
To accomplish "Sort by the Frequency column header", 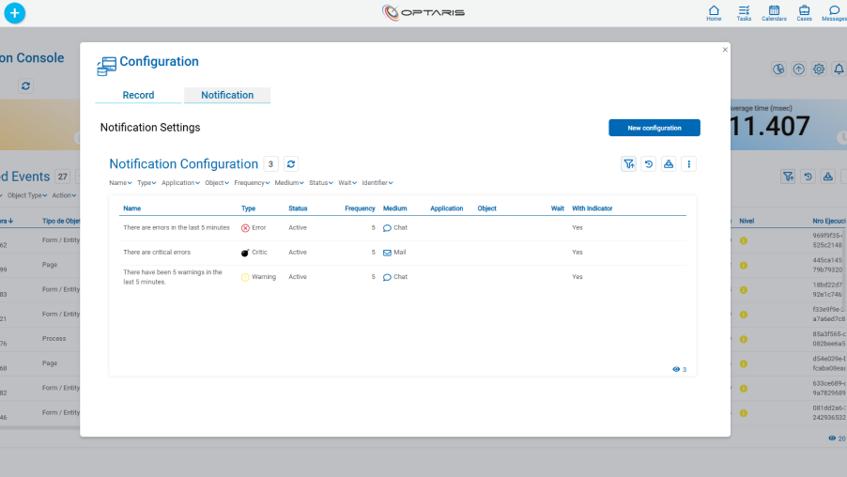I will click(x=360, y=208).
